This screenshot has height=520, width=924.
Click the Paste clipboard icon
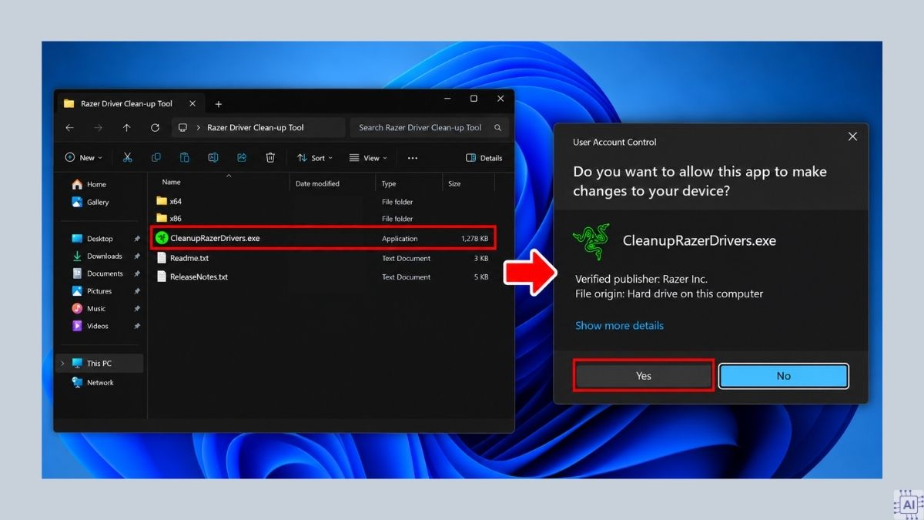185,158
